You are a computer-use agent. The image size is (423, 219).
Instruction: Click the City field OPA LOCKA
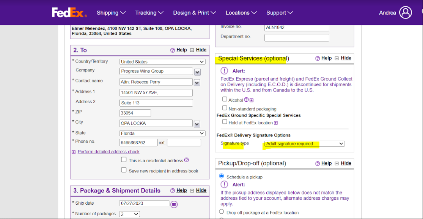click(156, 123)
